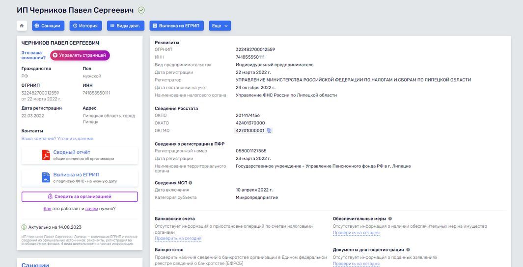Click help icon beside Обеспечительные меры
The height and width of the screenshot is (267, 523).
click(390, 218)
